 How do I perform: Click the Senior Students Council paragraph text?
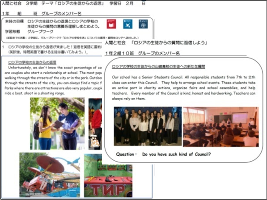click(x=183, y=88)
